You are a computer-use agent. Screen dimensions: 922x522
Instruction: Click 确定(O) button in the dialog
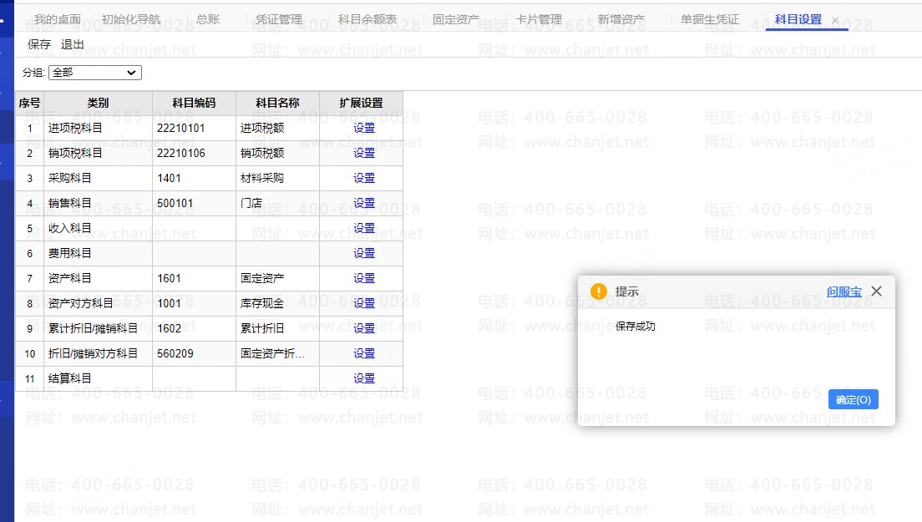853,400
